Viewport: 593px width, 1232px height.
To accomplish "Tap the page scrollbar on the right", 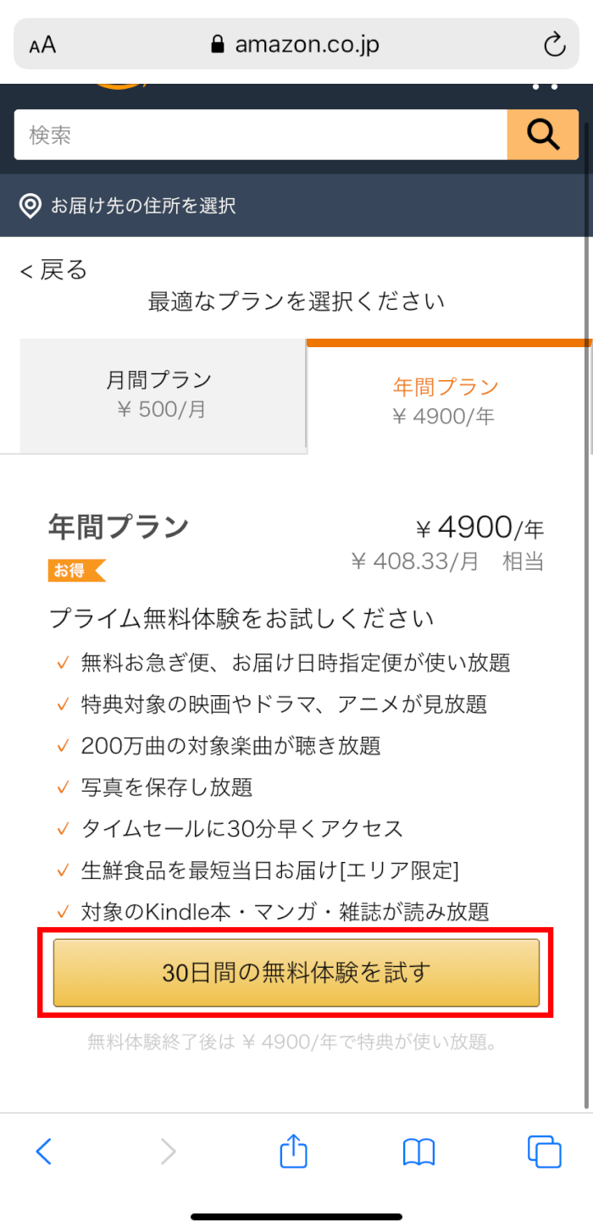I will tap(587, 593).
